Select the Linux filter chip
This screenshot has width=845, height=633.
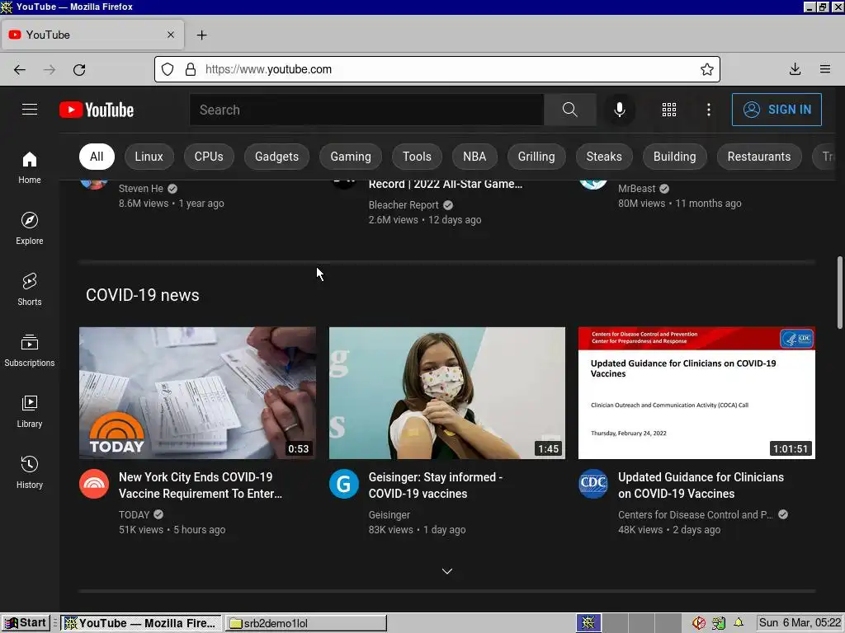[149, 157]
